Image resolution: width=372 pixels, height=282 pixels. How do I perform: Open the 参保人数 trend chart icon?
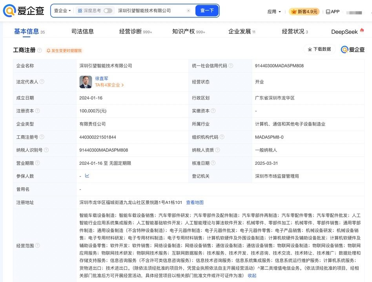click(87, 176)
